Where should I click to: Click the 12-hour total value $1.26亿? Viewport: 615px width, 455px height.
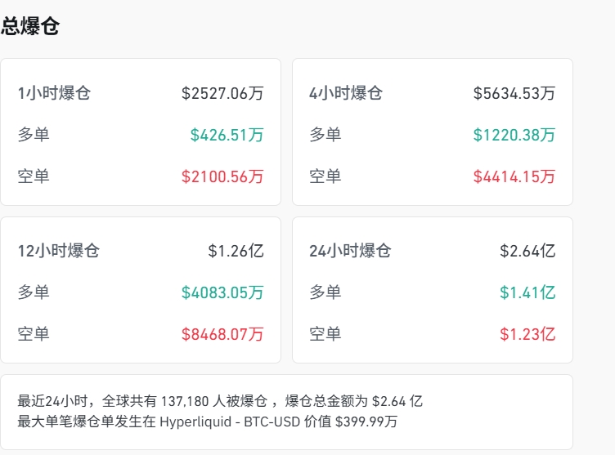(236, 251)
